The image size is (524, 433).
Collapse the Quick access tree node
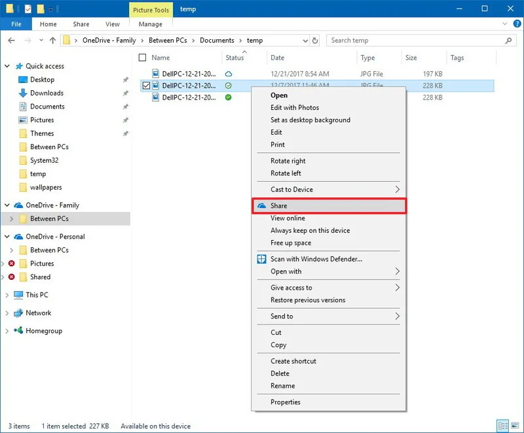click(x=7, y=66)
